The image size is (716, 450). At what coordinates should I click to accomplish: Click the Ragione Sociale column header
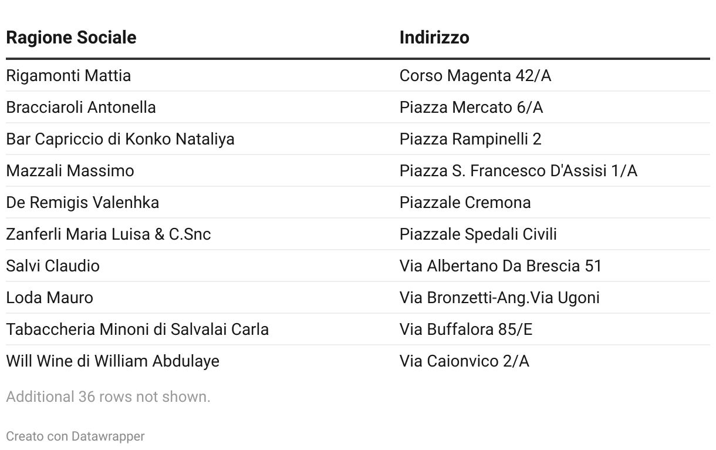[x=71, y=38]
